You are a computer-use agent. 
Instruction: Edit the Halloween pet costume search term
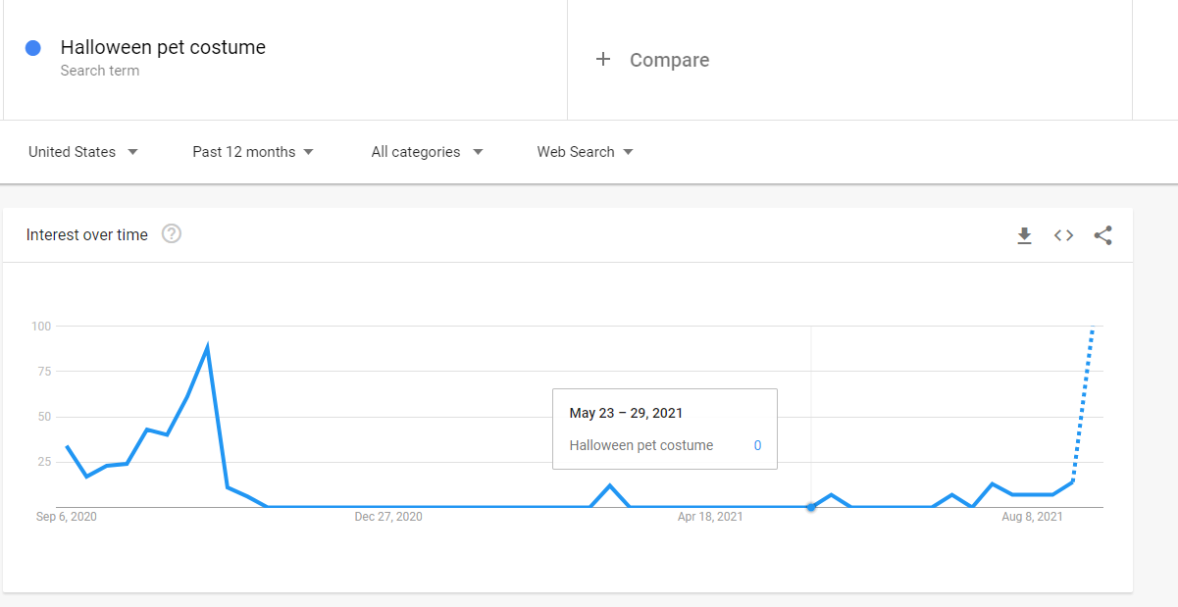(163, 47)
